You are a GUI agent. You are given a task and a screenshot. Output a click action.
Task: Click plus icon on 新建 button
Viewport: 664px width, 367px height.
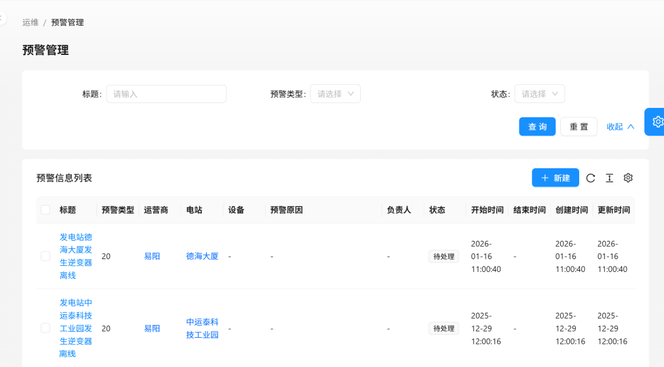(545, 178)
